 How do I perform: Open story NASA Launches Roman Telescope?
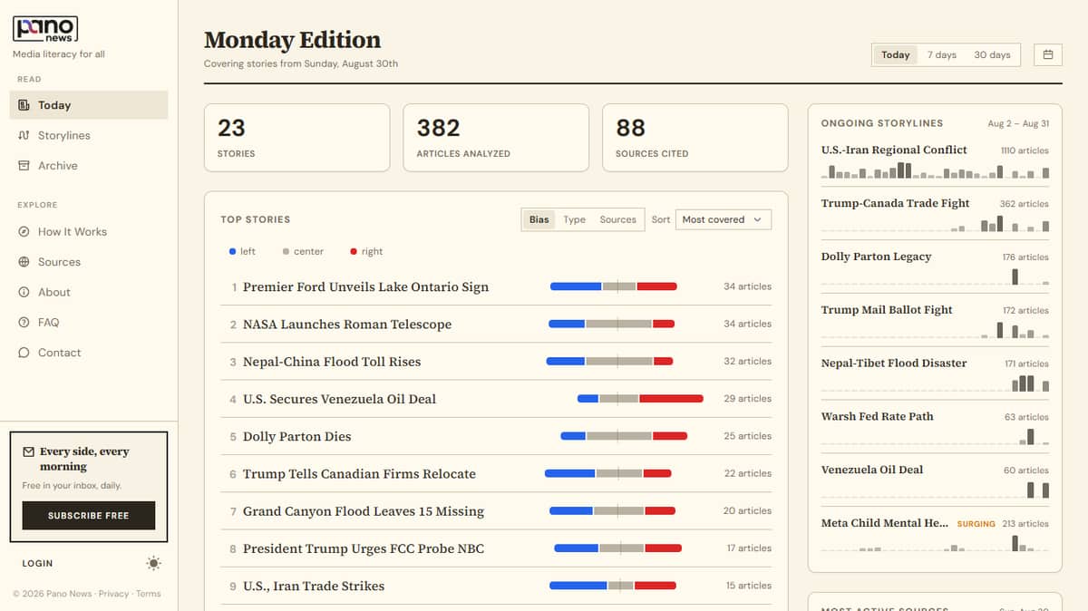[x=347, y=325]
